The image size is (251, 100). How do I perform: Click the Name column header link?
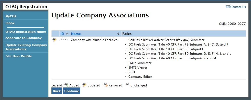[x=76, y=34]
